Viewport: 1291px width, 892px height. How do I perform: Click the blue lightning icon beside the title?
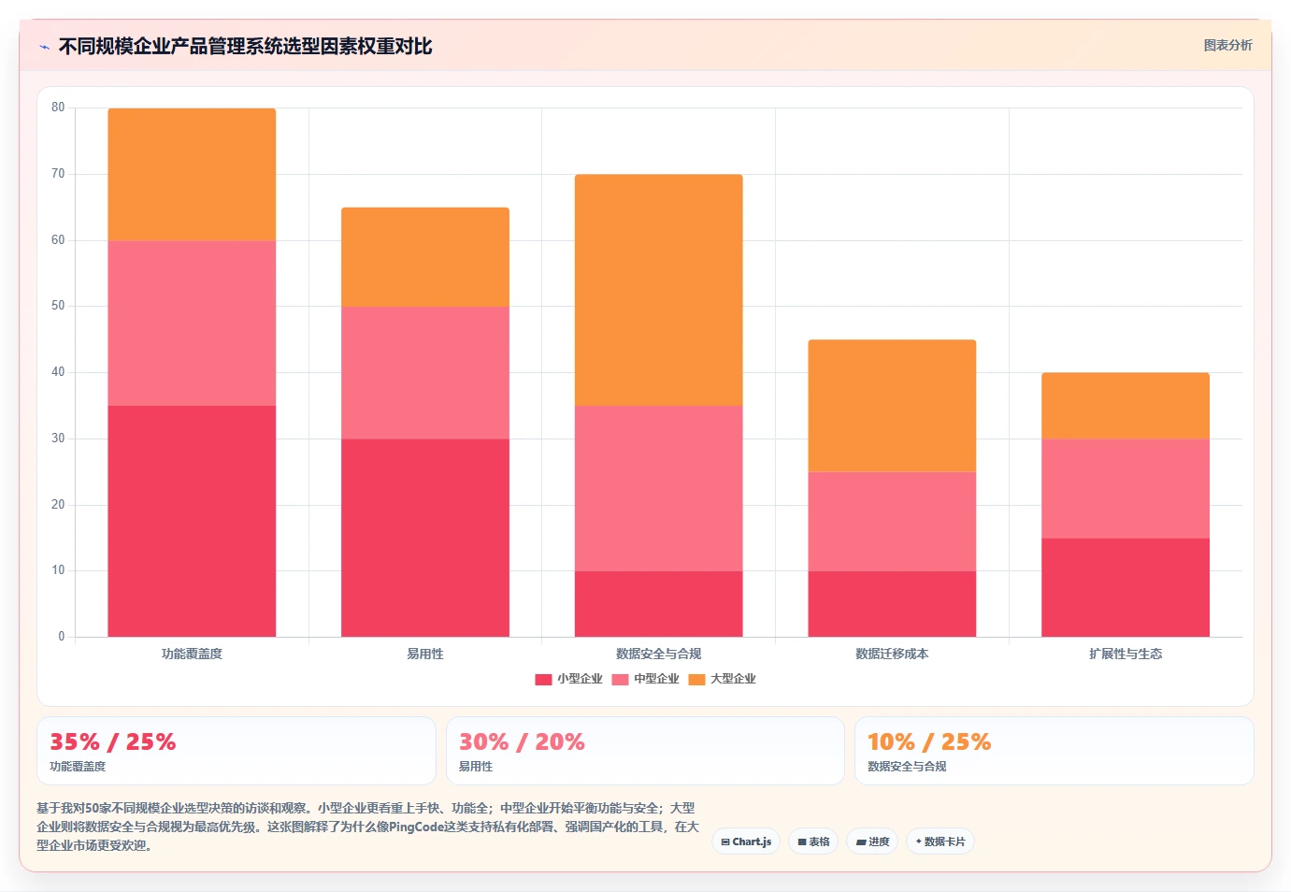tap(44, 47)
